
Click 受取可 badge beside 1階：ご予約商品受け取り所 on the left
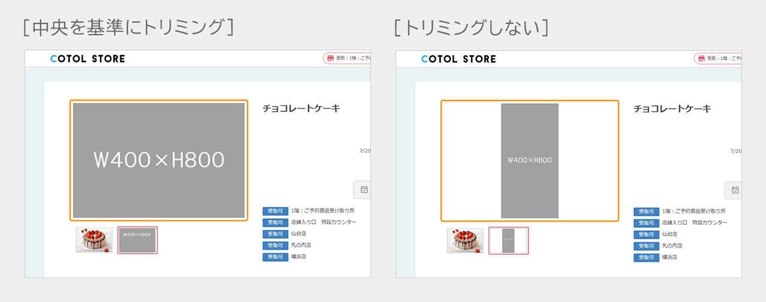coord(275,211)
